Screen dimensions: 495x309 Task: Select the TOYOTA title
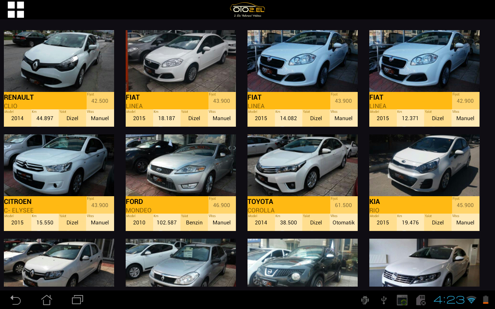point(261,202)
